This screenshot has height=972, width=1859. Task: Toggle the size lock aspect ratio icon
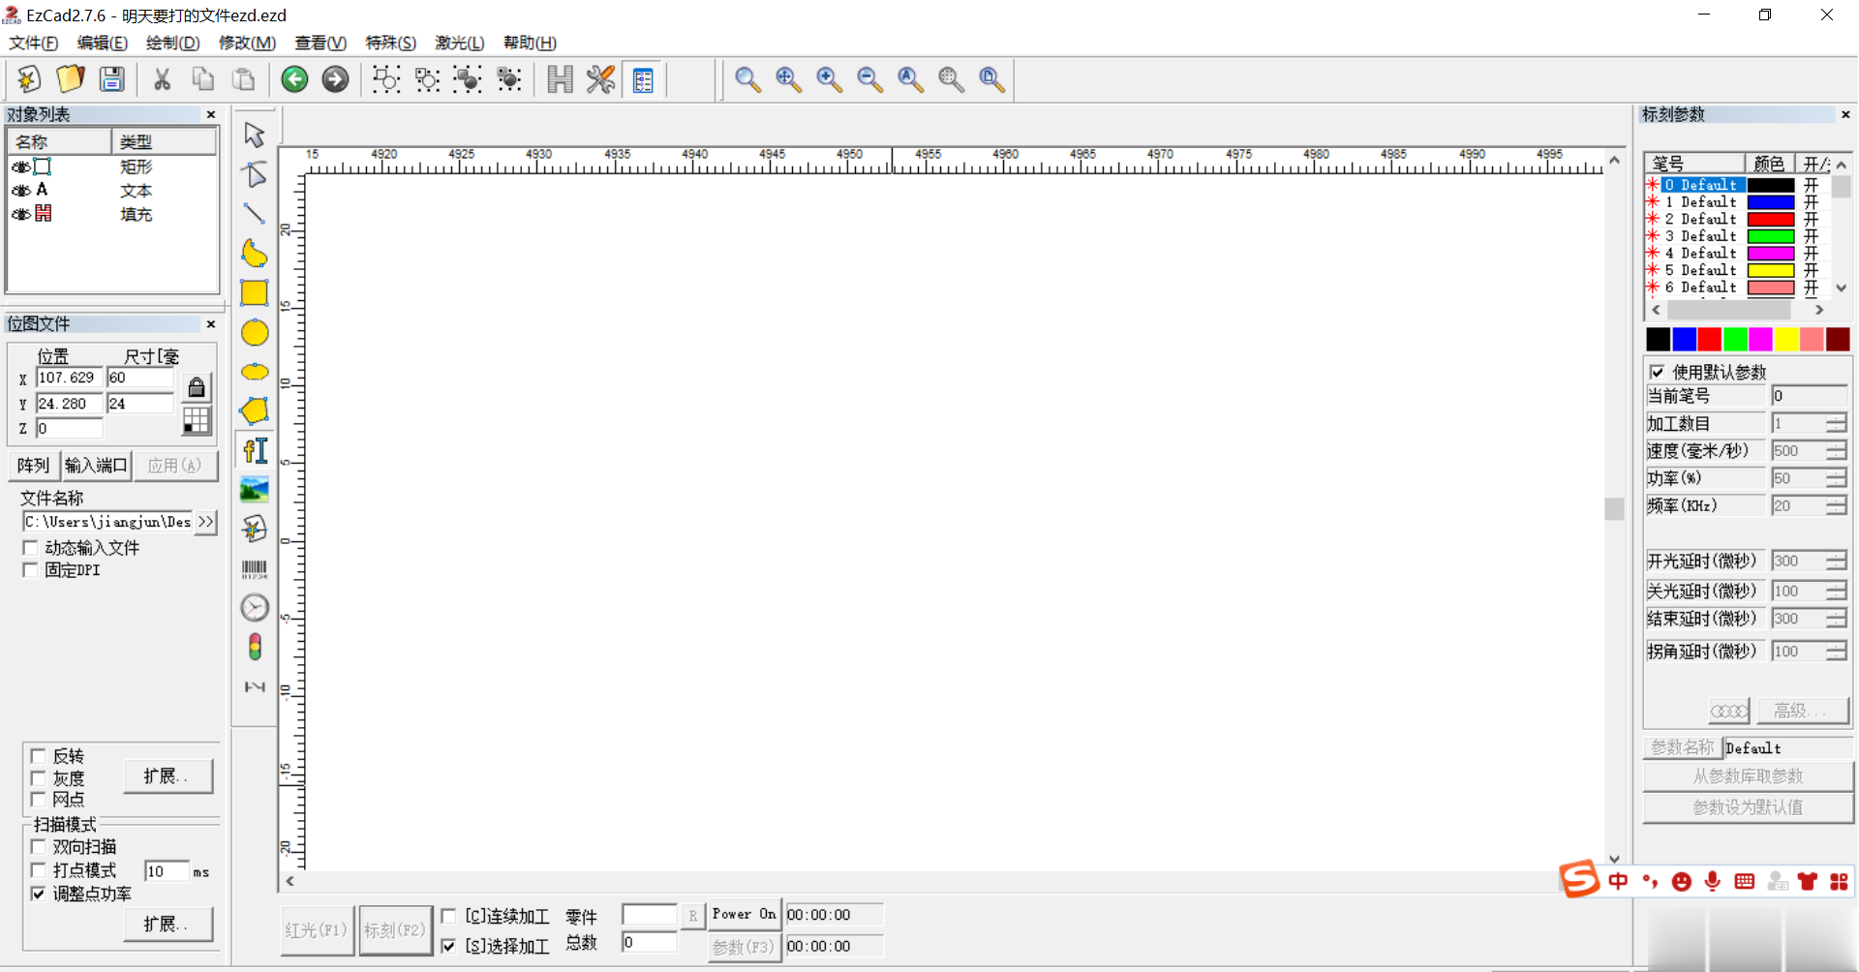(x=197, y=387)
